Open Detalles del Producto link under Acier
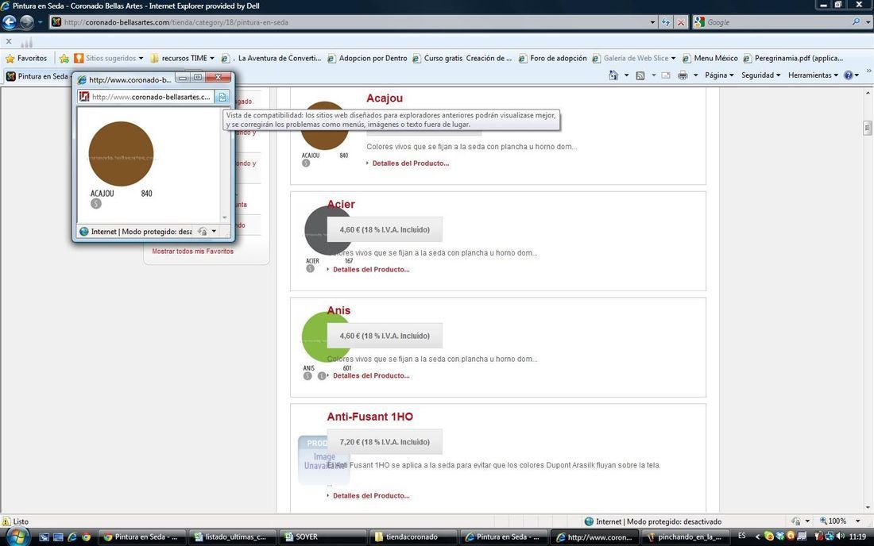The width and height of the screenshot is (874, 546). pyautogui.click(x=371, y=269)
